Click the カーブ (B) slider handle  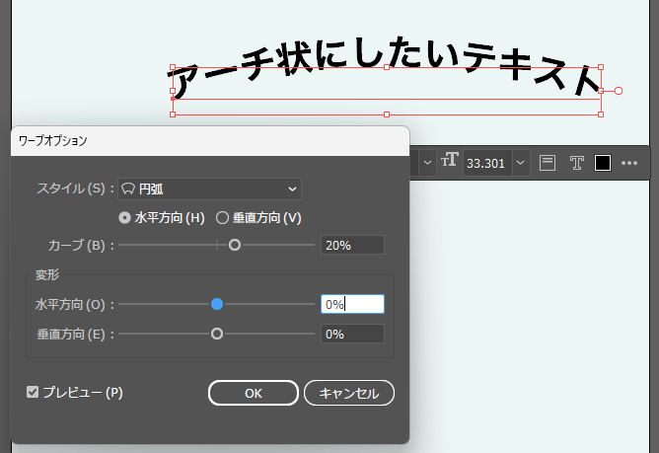coord(235,245)
